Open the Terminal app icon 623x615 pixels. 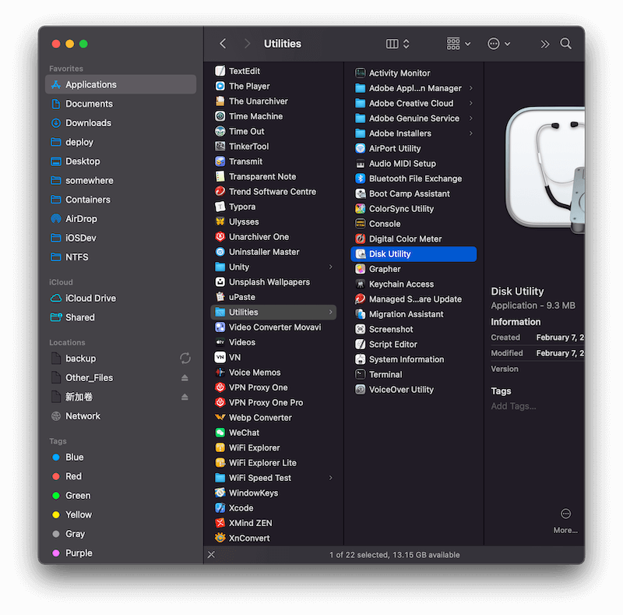[360, 374]
